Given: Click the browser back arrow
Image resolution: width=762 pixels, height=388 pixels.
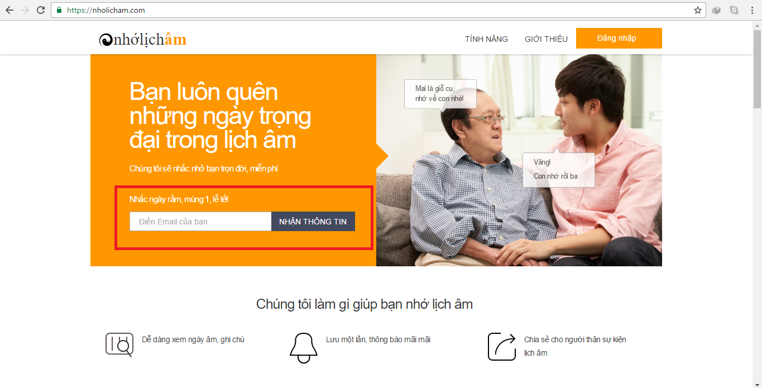Looking at the screenshot, I should 9,10.
